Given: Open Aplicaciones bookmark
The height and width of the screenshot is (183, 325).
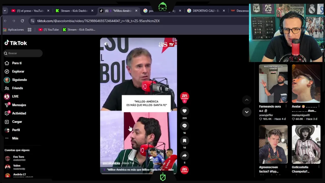Looking at the screenshot, I should pyautogui.click(x=13, y=30).
